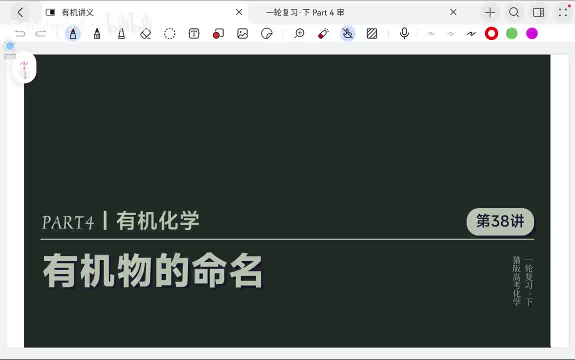Screen dimensions: 575x360
Task: Pick the magenta pen color
Action: (x=531, y=33)
